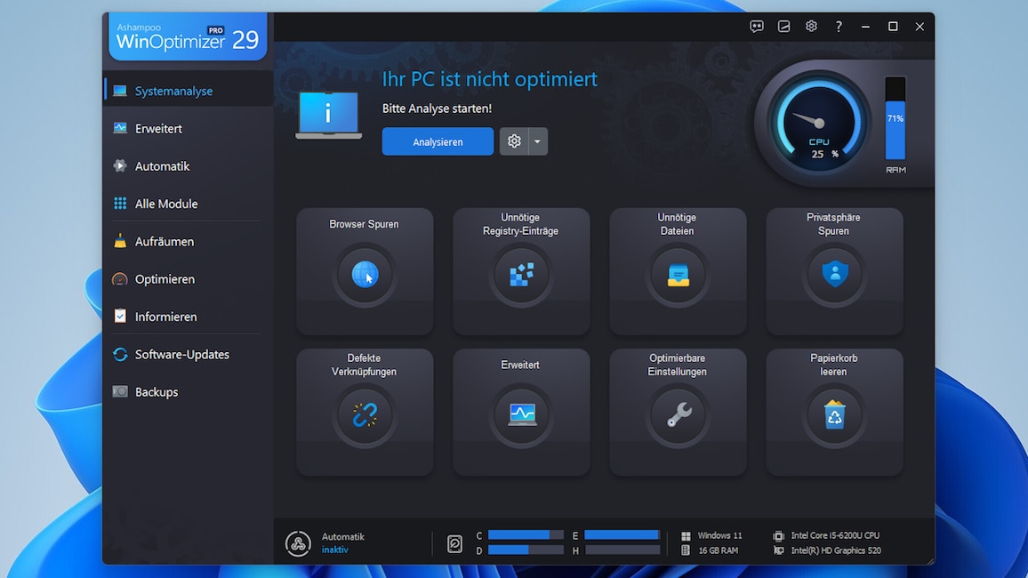The width and height of the screenshot is (1028, 578).
Task: Open Unnötige Registry-Einträge module icon
Action: click(521, 274)
